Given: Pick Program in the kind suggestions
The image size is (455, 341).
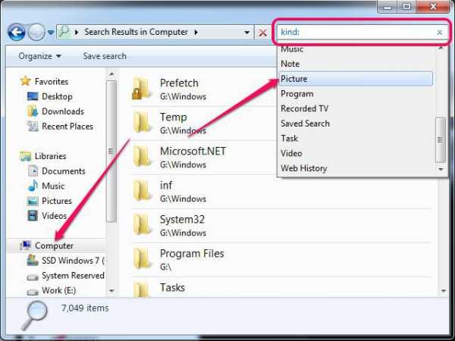Looking at the screenshot, I should (297, 94).
